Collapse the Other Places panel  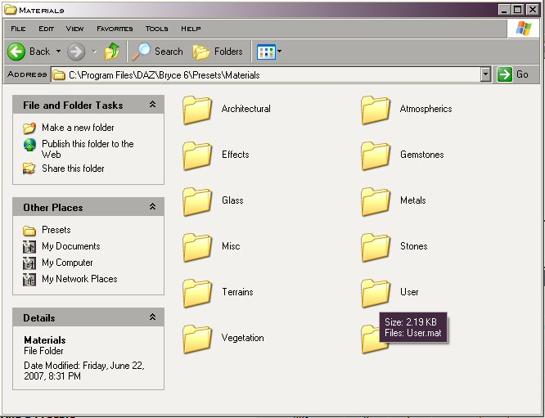(152, 207)
